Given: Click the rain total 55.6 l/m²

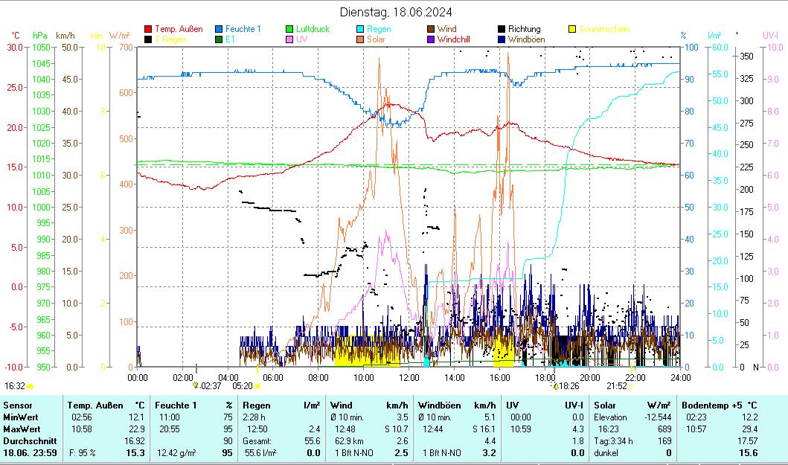Looking at the screenshot, I should [260, 453].
